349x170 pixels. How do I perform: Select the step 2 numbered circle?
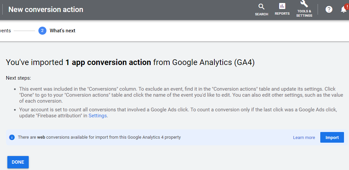click(42, 31)
